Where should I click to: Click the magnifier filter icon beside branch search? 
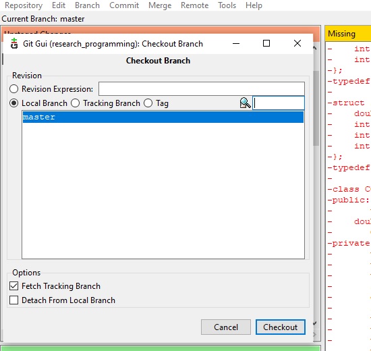tap(245, 103)
